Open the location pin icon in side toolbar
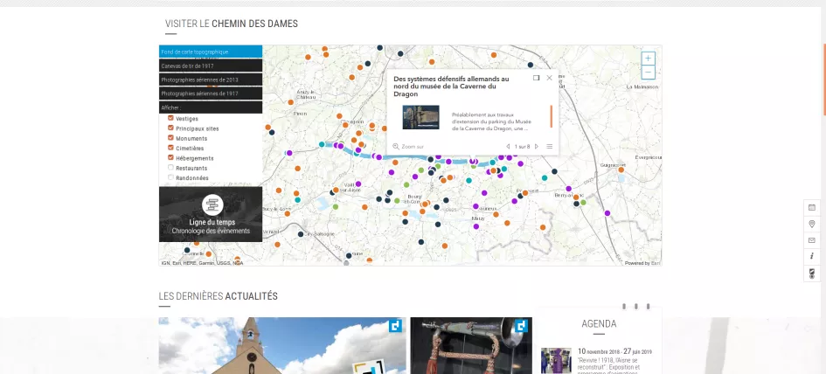Image resolution: width=826 pixels, height=374 pixels. tap(812, 224)
